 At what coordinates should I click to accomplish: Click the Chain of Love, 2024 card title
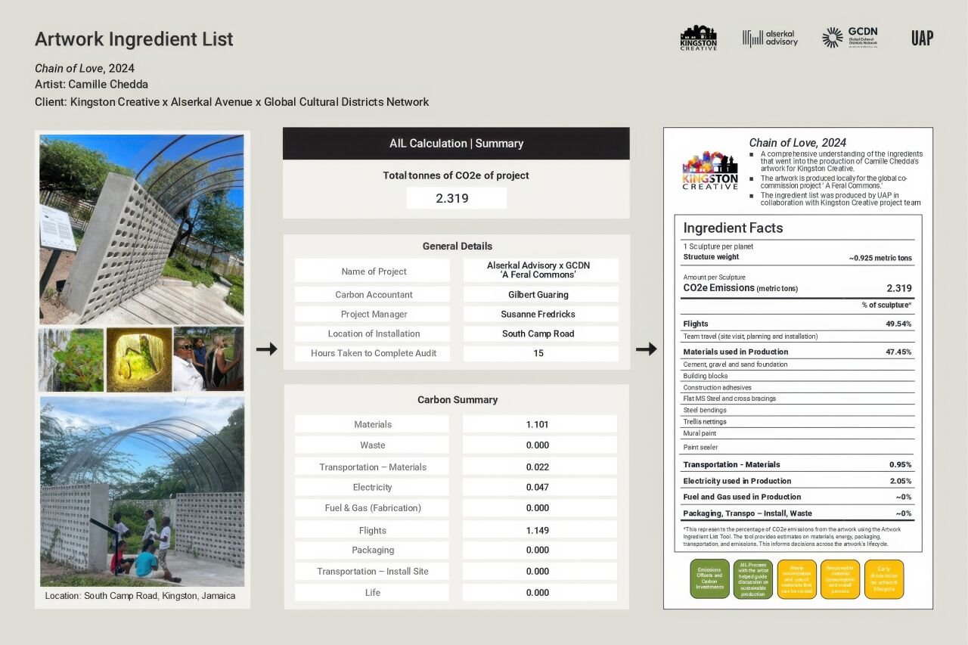[x=798, y=143]
